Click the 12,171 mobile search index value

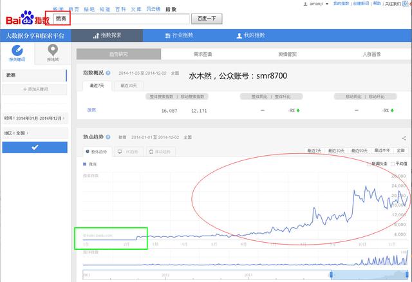pos(199,111)
